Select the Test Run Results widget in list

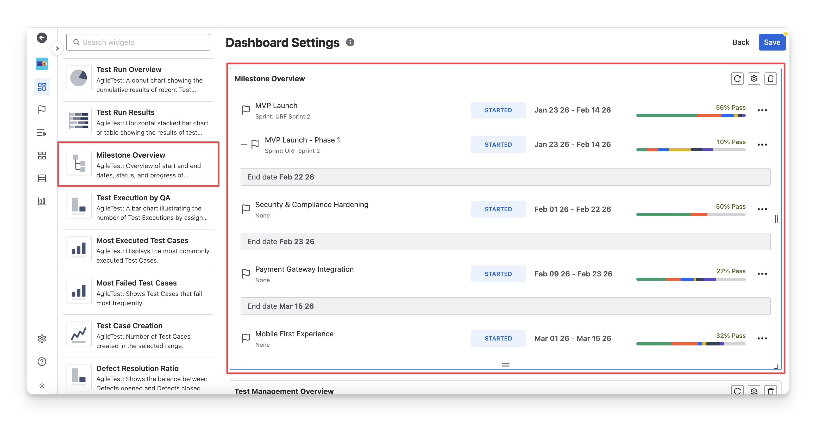click(x=139, y=122)
